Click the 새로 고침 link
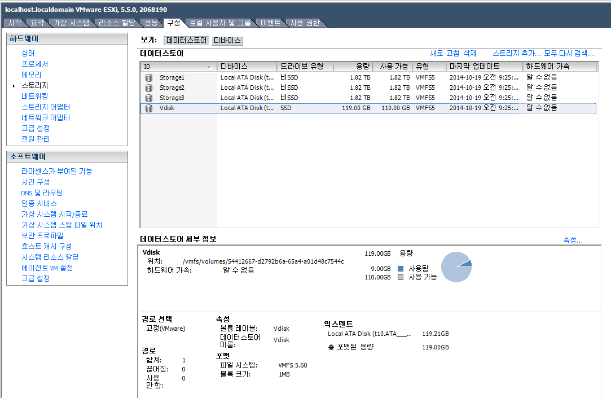This screenshot has height=398, width=611. tap(445, 54)
